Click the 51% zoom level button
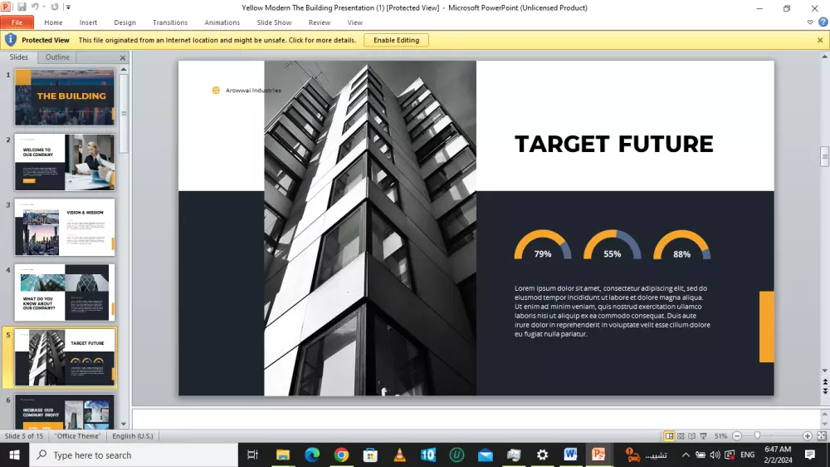830x467 pixels. tap(720, 436)
